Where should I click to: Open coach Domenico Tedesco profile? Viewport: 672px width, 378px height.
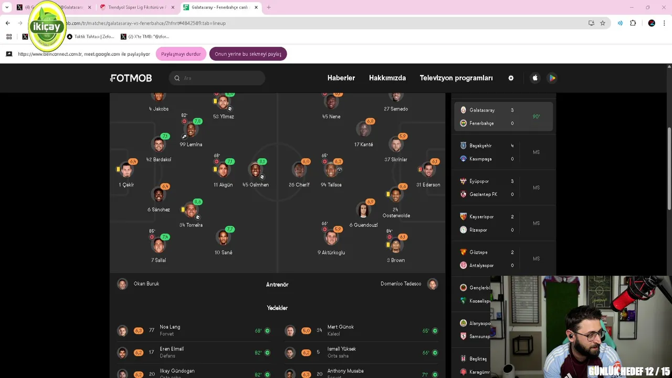point(409,284)
